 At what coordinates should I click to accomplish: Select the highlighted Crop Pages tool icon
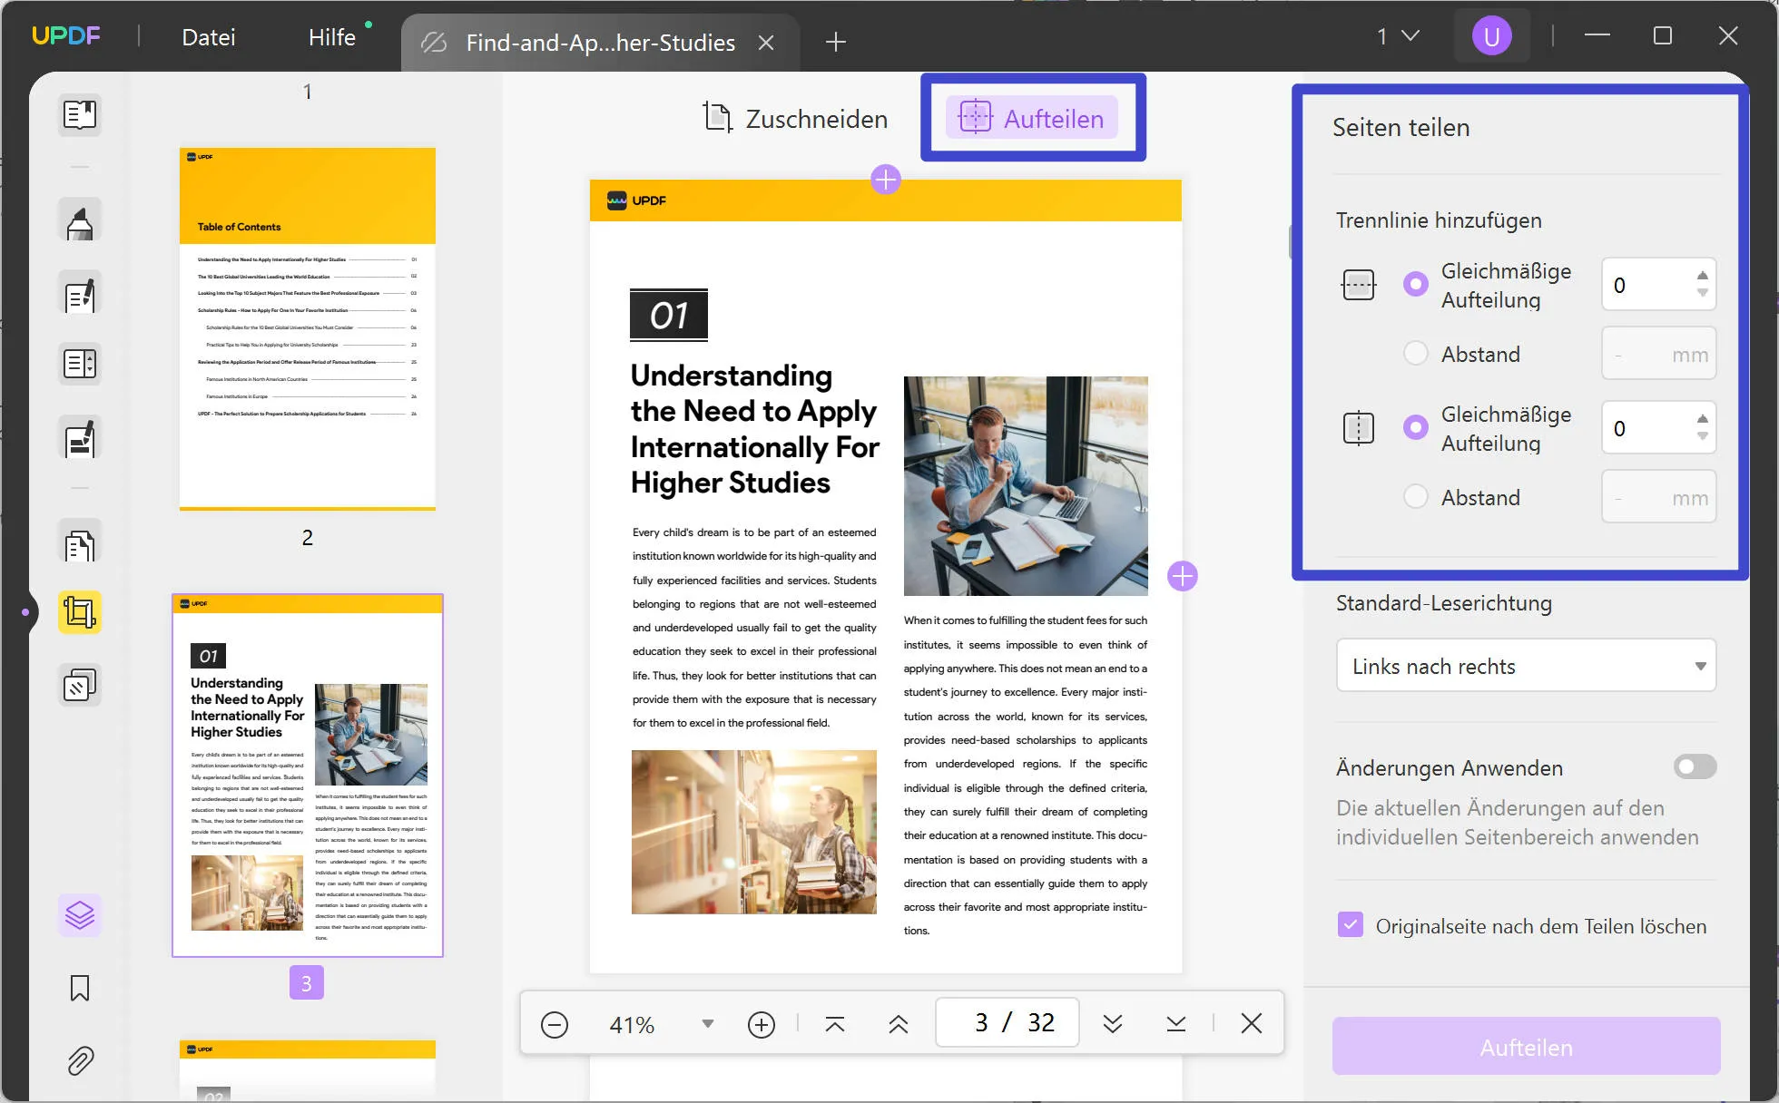80,612
